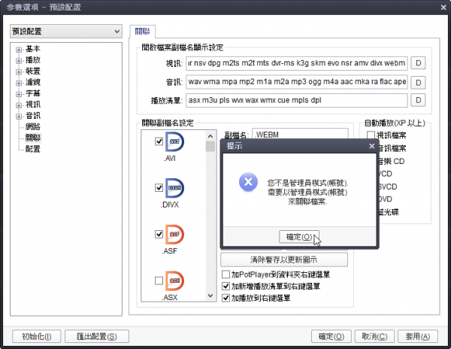
Task: Expand the 音訊 tree node
Action: pos(19,117)
